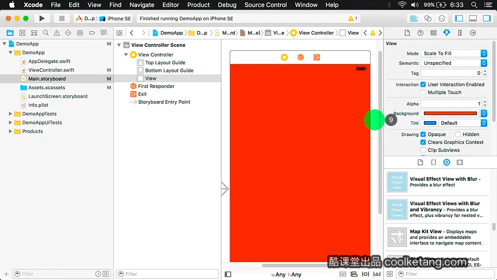Open the Attributes inspector
Image resolution: width=497 pixels, height=280 pixels.
click(447, 33)
